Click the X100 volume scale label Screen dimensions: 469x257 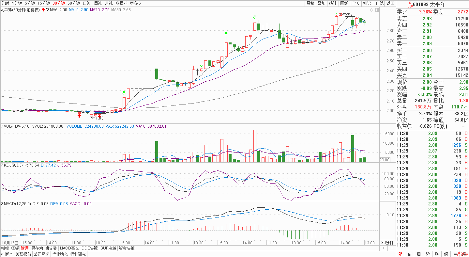(x=385, y=160)
